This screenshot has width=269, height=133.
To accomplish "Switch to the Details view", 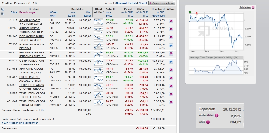I will click(x=132, y=3).
